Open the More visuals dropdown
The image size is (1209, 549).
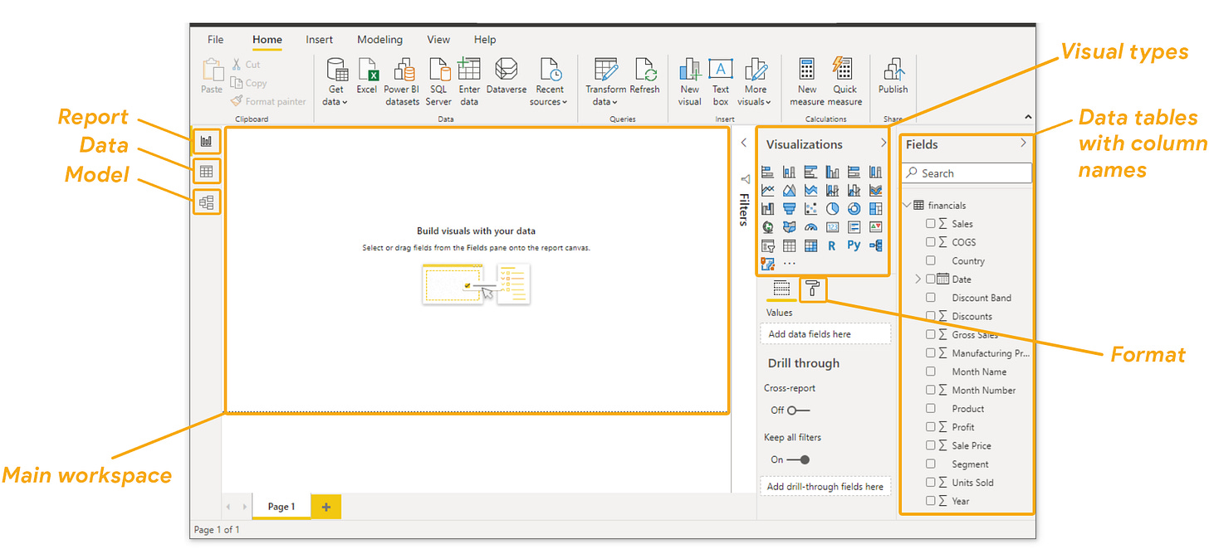pyautogui.click(x=755, y=82)
